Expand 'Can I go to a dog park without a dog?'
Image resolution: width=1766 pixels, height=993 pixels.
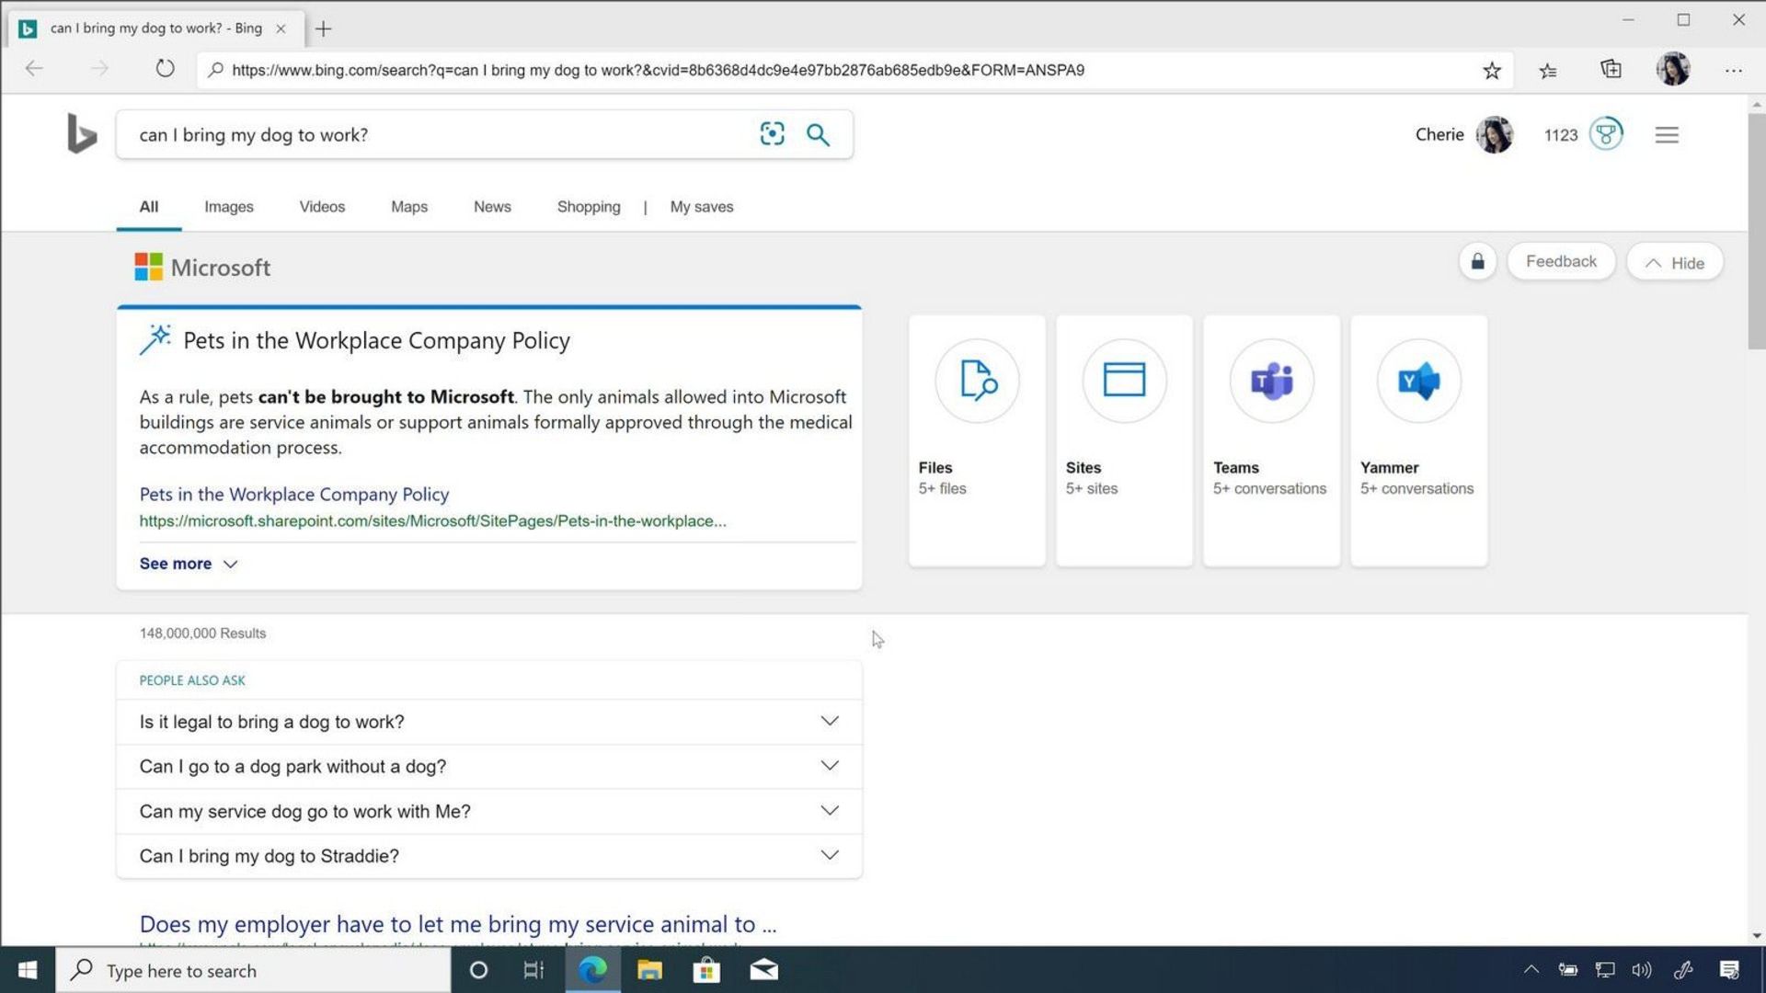(x=829, y=766)
